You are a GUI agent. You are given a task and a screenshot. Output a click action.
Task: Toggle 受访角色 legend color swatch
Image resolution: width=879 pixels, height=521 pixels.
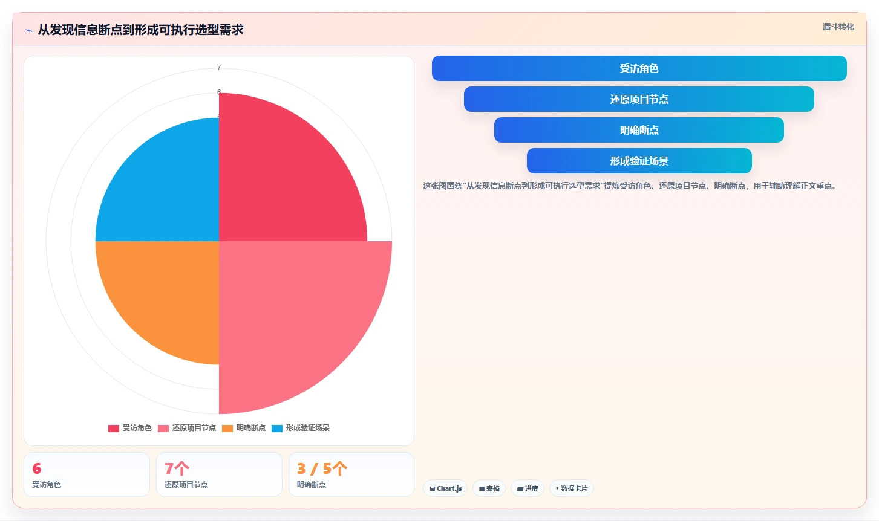pos(114,428)
